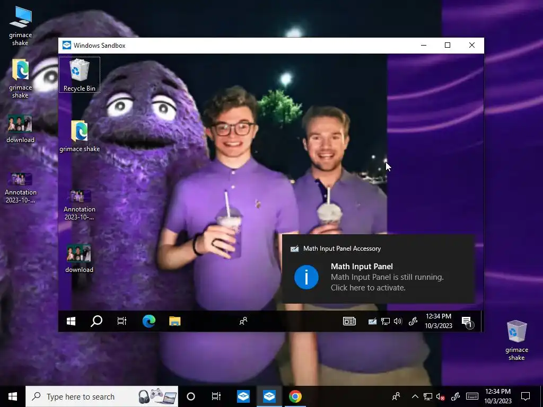Open the host Windows Start button
Screen dimensions: 543x407
tap(13, 396)
